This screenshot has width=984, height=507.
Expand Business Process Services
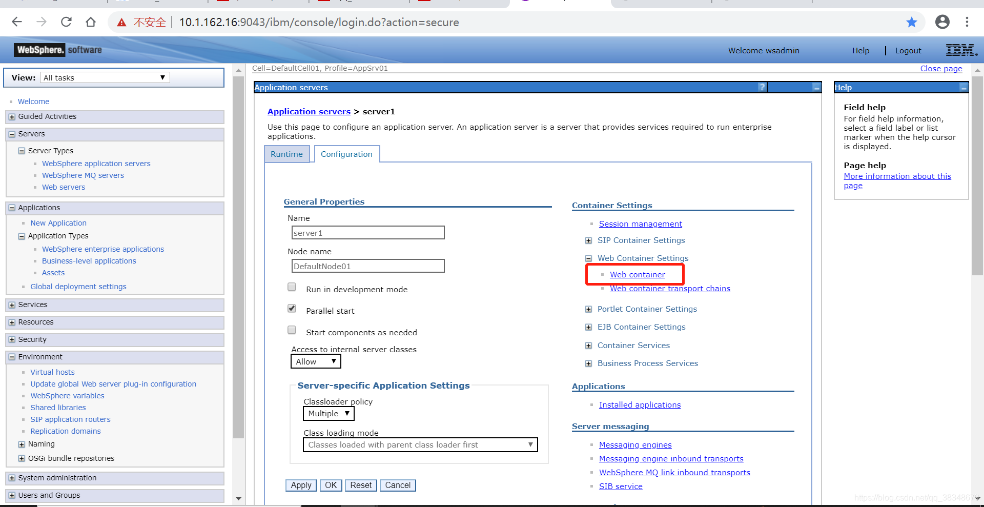click(x=588, y=363)
